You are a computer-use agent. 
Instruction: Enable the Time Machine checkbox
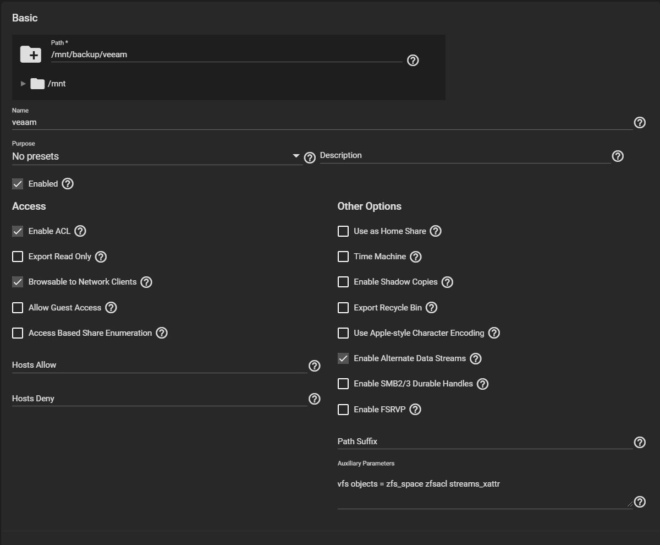point(343,257)
